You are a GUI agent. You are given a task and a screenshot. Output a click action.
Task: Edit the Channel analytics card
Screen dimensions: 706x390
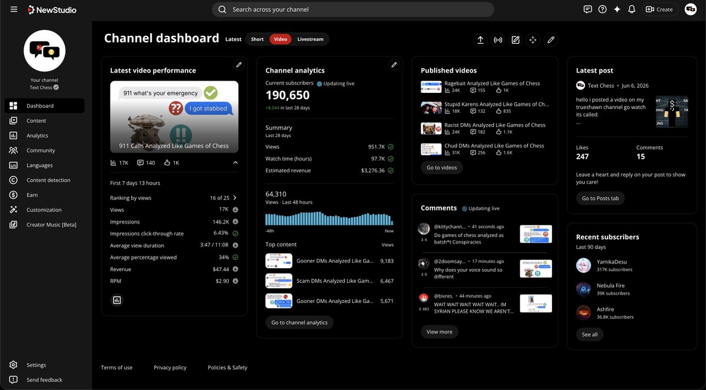click(394, 65)
